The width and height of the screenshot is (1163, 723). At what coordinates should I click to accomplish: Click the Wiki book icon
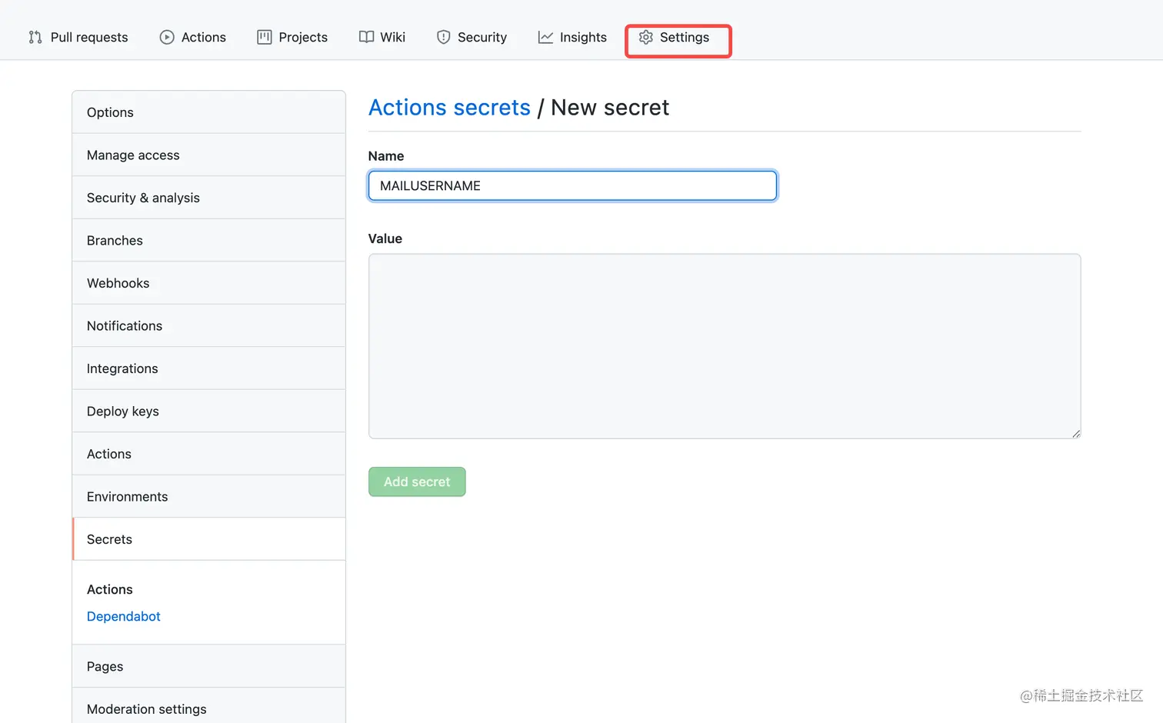pyautogui.click(x=367, y=37)
